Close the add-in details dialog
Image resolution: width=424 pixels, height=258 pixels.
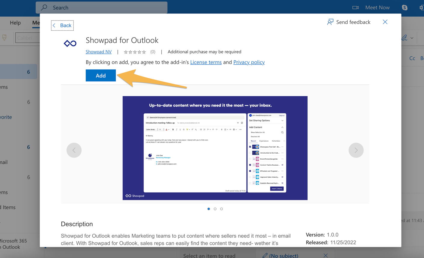coord(385,22)
